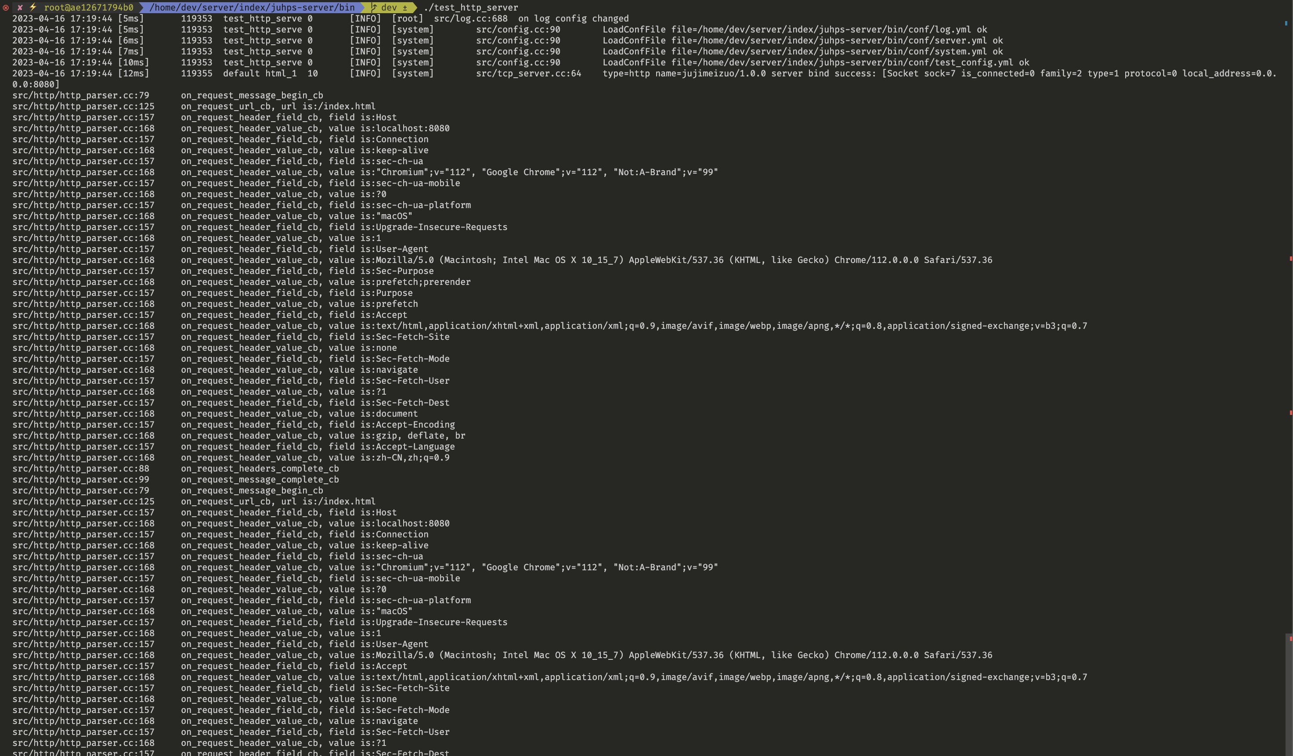Click 'on_request_message_complete_cb' log line
This screenshot has width=1293, height=756.
coord(260,479)
